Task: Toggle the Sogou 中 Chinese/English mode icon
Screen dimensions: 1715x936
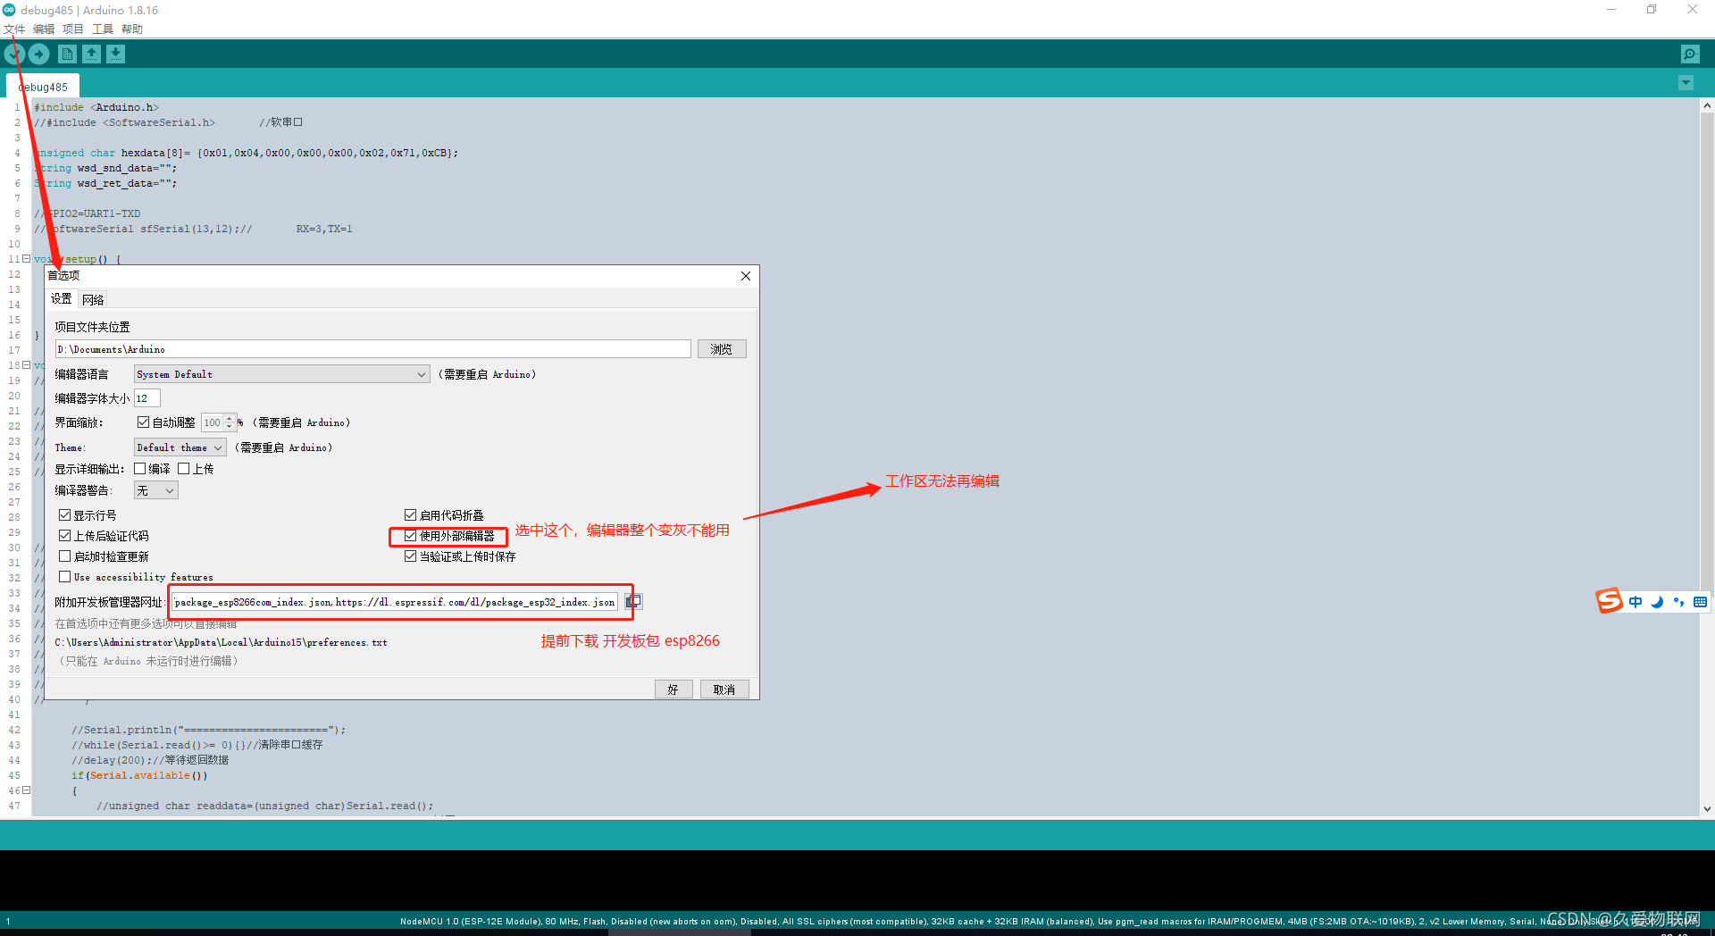Action: [1636, 602]
